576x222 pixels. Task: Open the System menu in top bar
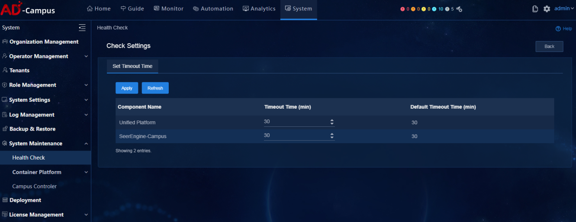(x=299, y=9)
